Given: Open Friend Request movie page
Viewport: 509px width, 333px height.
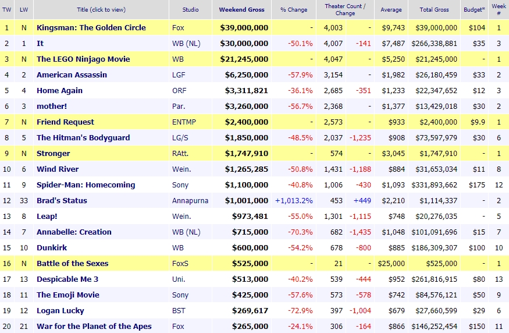Looking at the screenshot, I should pyautogui.click(x=65, y=122).
